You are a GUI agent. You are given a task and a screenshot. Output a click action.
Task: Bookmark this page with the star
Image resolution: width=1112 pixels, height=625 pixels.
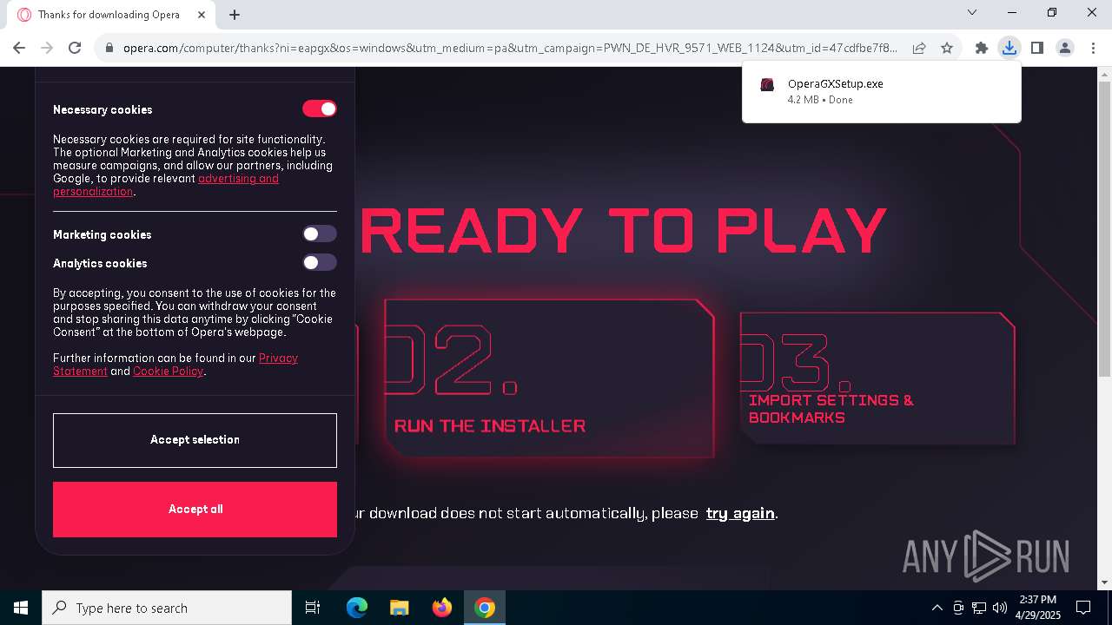pos(947,48)
